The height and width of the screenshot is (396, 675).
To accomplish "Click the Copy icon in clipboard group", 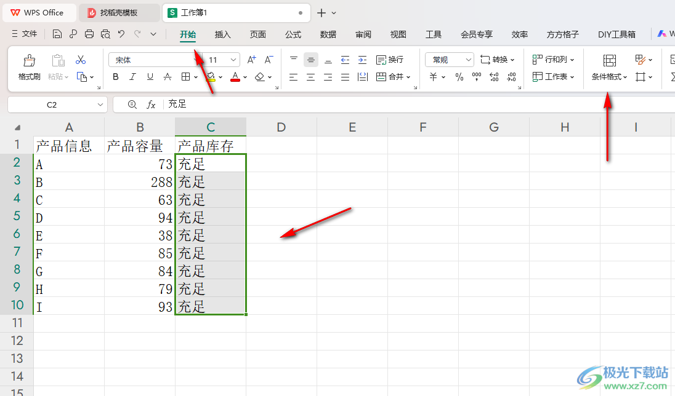I will [81, 77].
